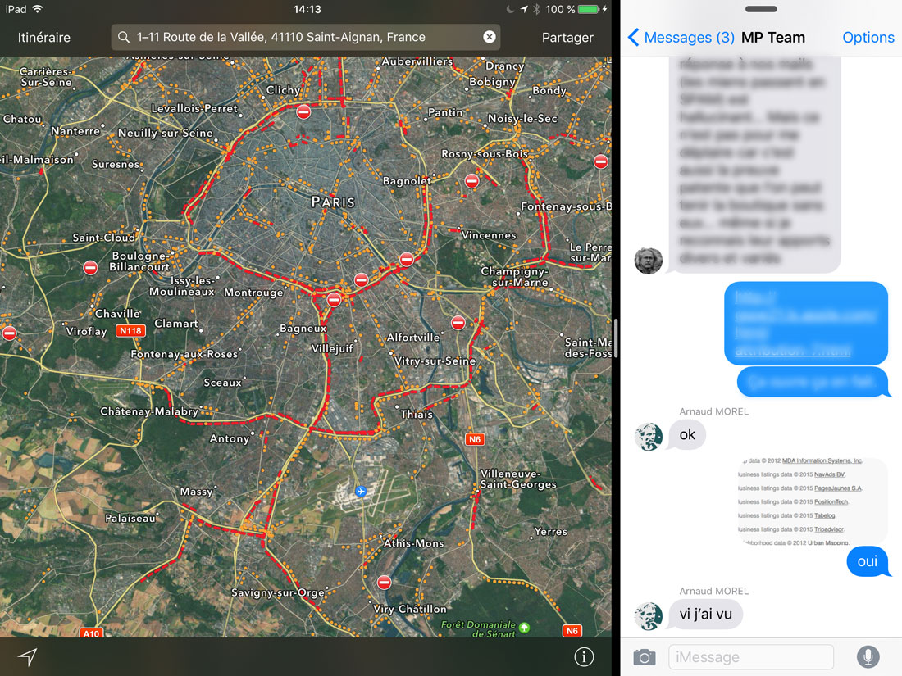Image resolution: width=902 pixels, height=676 pixels.
Task: Select the Maps address search field
Action: pyautogui.click(x=306, y=37)
